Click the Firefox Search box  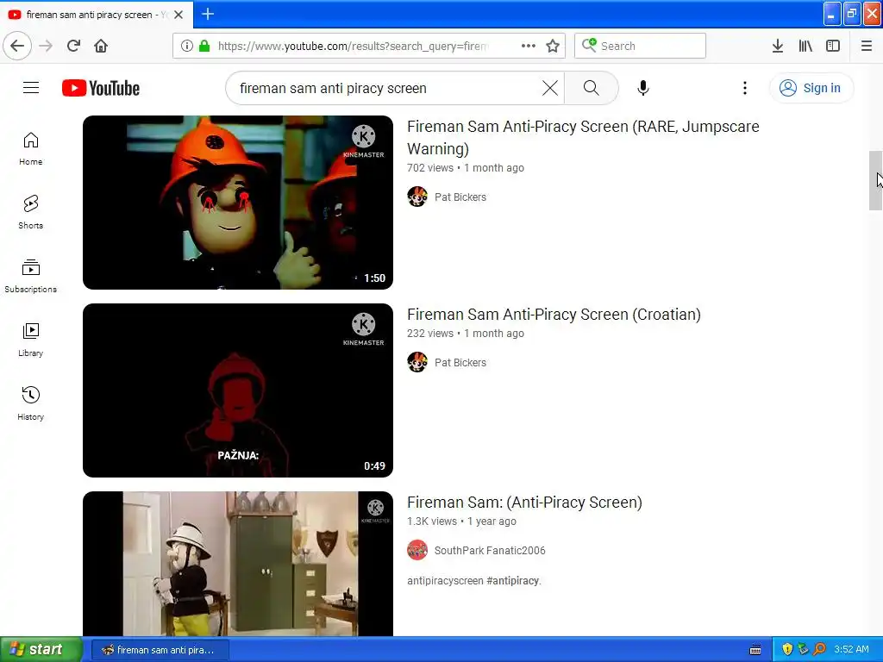[640, 46]
